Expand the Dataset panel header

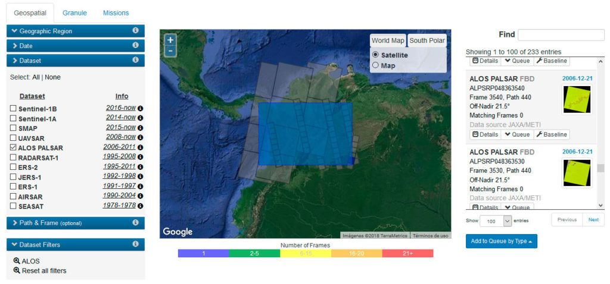pos(76,61)
